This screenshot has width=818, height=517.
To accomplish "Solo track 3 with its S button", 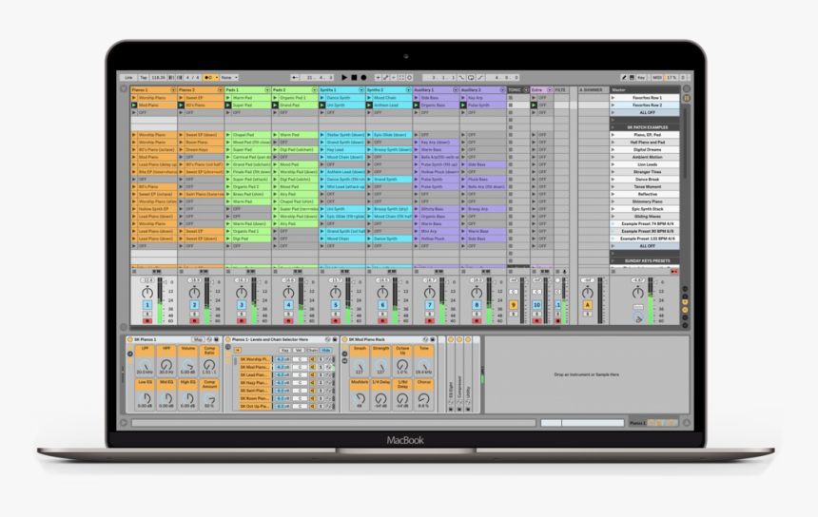I will [x=241, y=314].
